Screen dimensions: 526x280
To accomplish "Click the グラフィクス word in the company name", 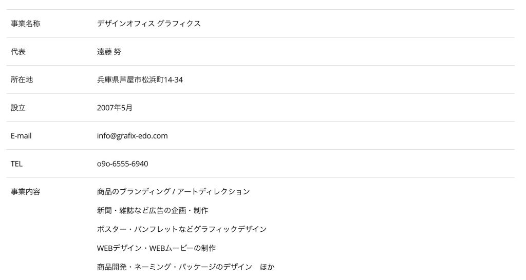I will tap(179, 24).
